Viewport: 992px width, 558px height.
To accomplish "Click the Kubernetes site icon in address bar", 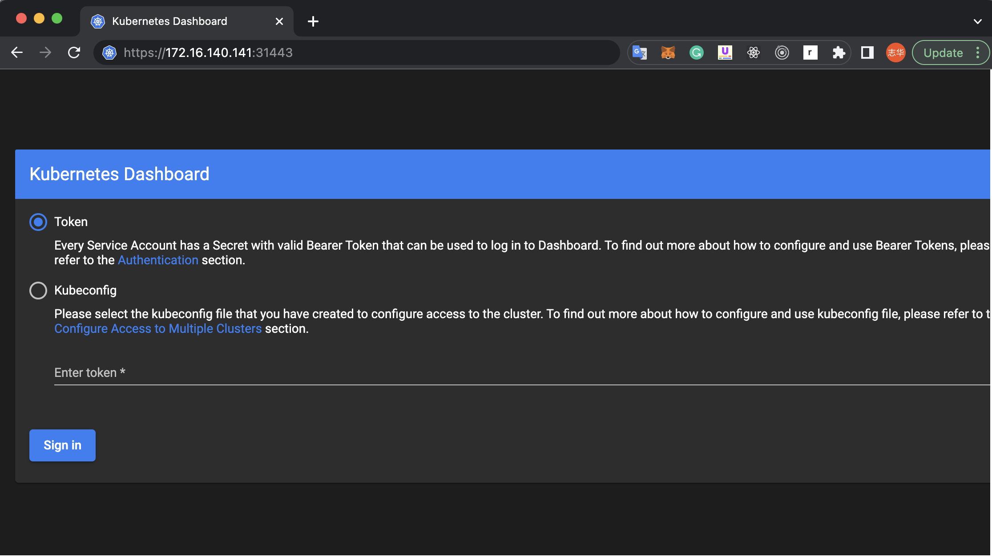I will 109,53.
